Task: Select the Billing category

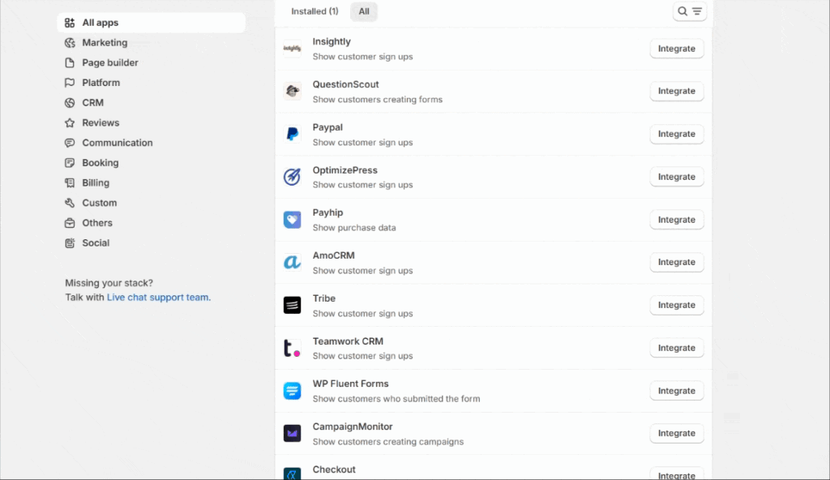Action: click(151, 182)
